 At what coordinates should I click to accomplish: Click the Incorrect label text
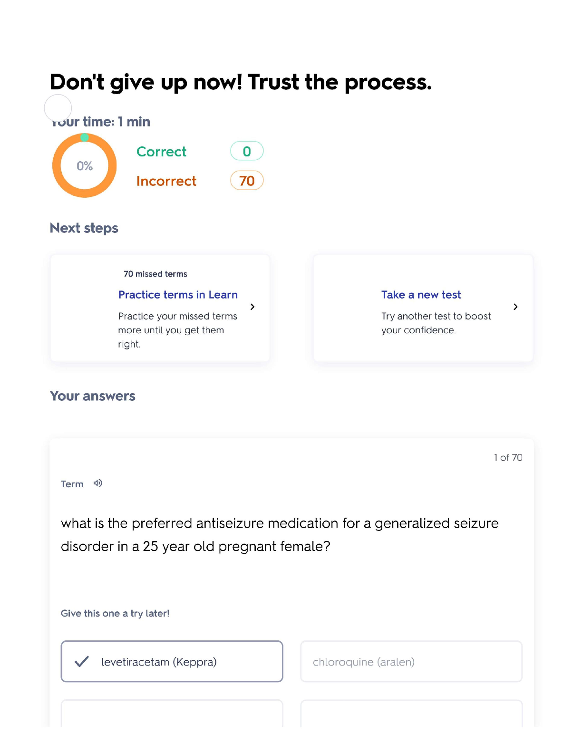click(x=166, y=181)
